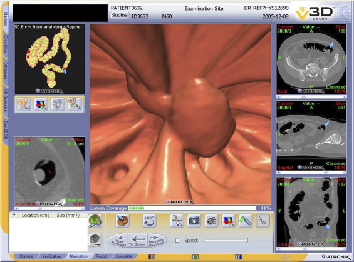Click Cleansed 100% in the Axial view
This screenshot has width=354, height=262.
(x=336, y=89)
